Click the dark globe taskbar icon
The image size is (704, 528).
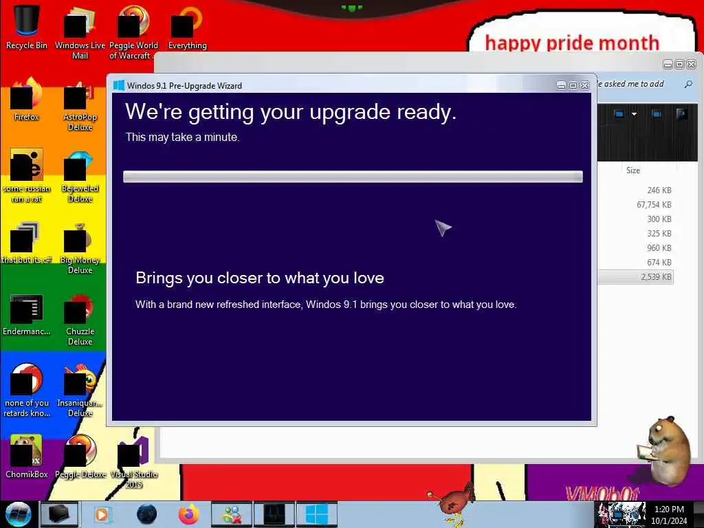point(146,514)
